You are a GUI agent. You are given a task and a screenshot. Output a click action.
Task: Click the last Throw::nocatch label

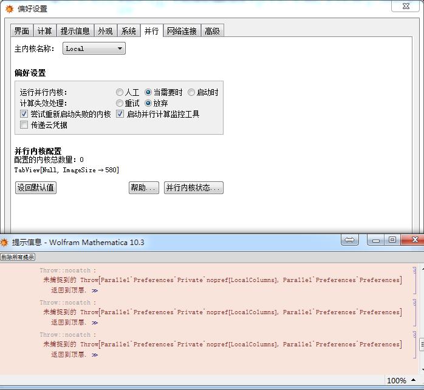click(x=67, y=335)
